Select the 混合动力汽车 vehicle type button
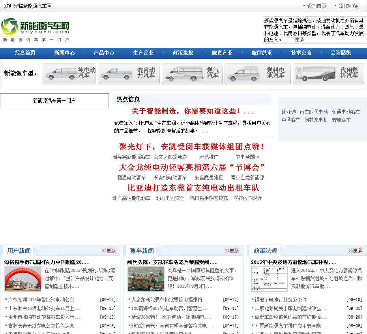Screen dimensions: 367x334 129,74
